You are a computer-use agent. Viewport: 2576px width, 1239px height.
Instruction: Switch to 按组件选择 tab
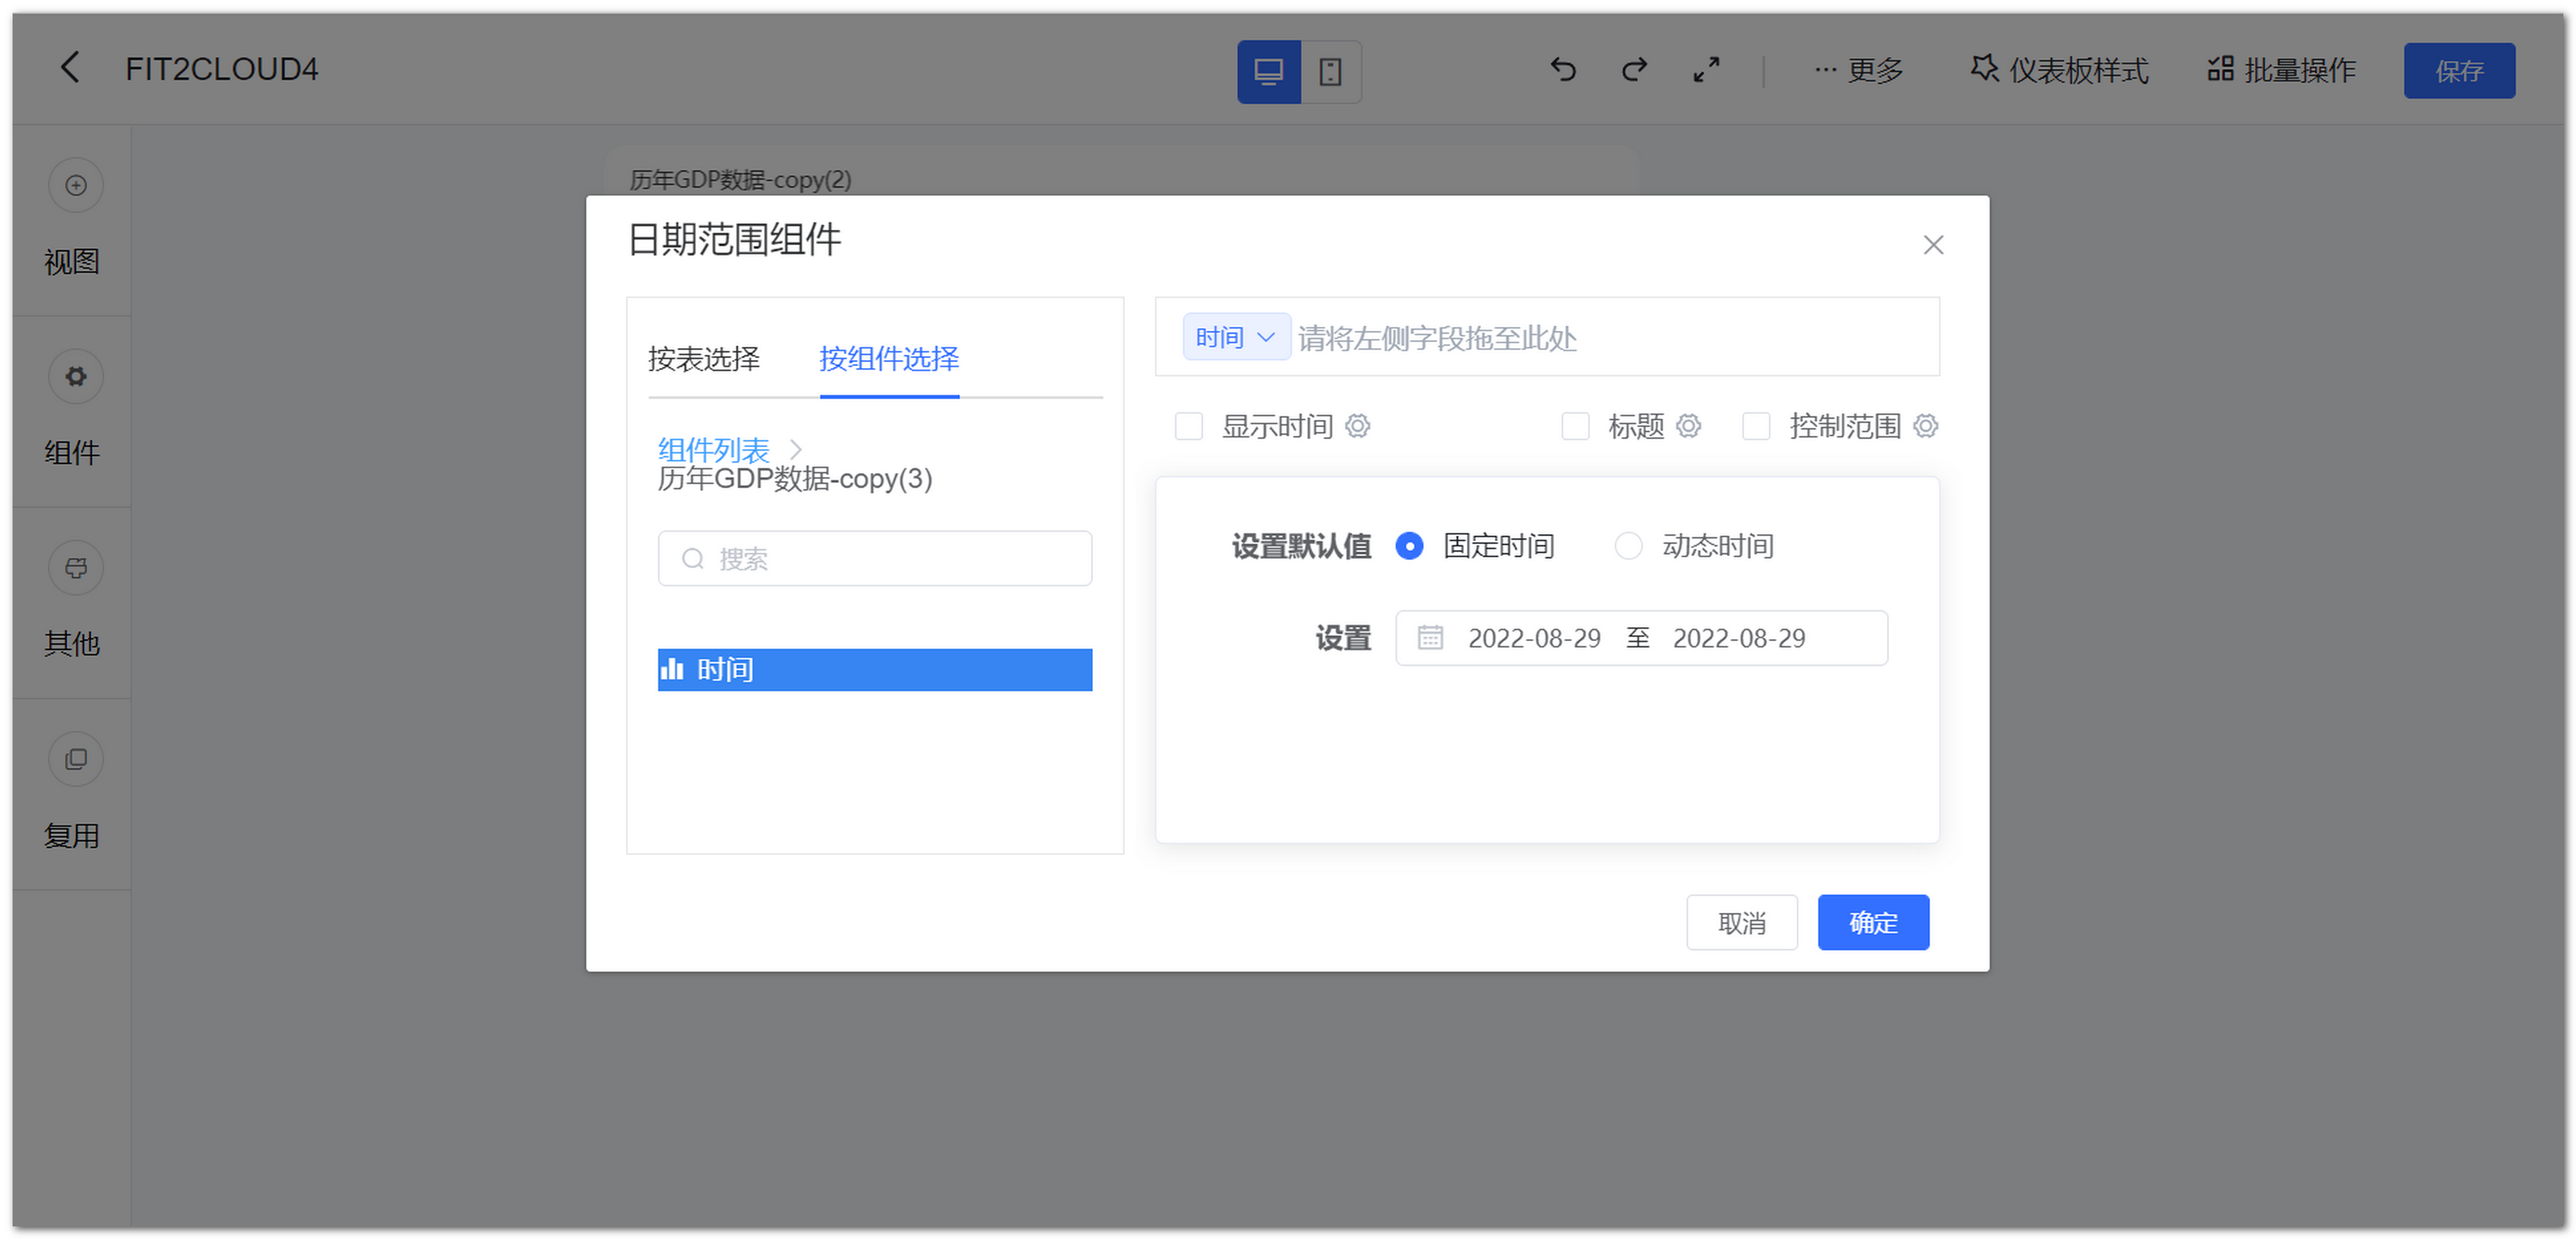(888, 359)
